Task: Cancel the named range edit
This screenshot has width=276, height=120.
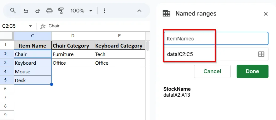Action: click(x=212, y=71)
